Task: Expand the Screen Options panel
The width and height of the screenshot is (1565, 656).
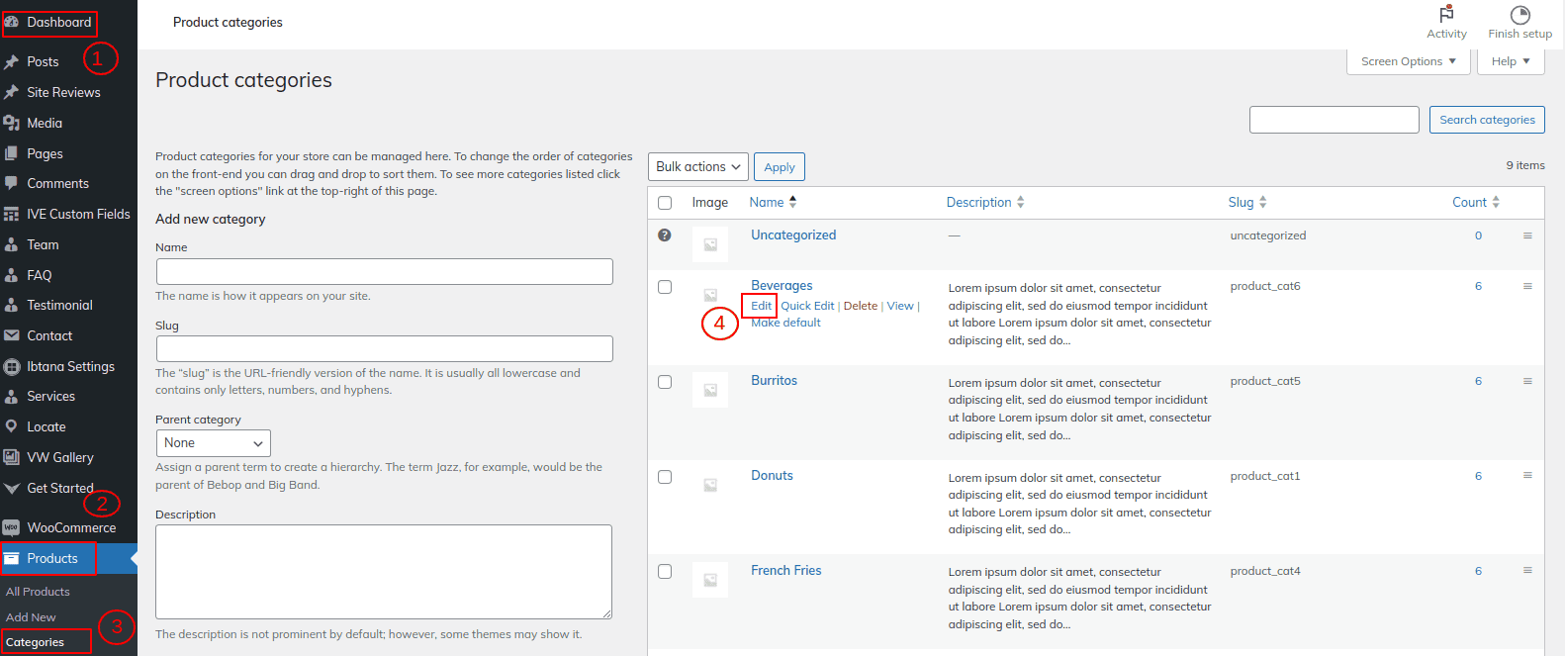Action: (1408, 61)
